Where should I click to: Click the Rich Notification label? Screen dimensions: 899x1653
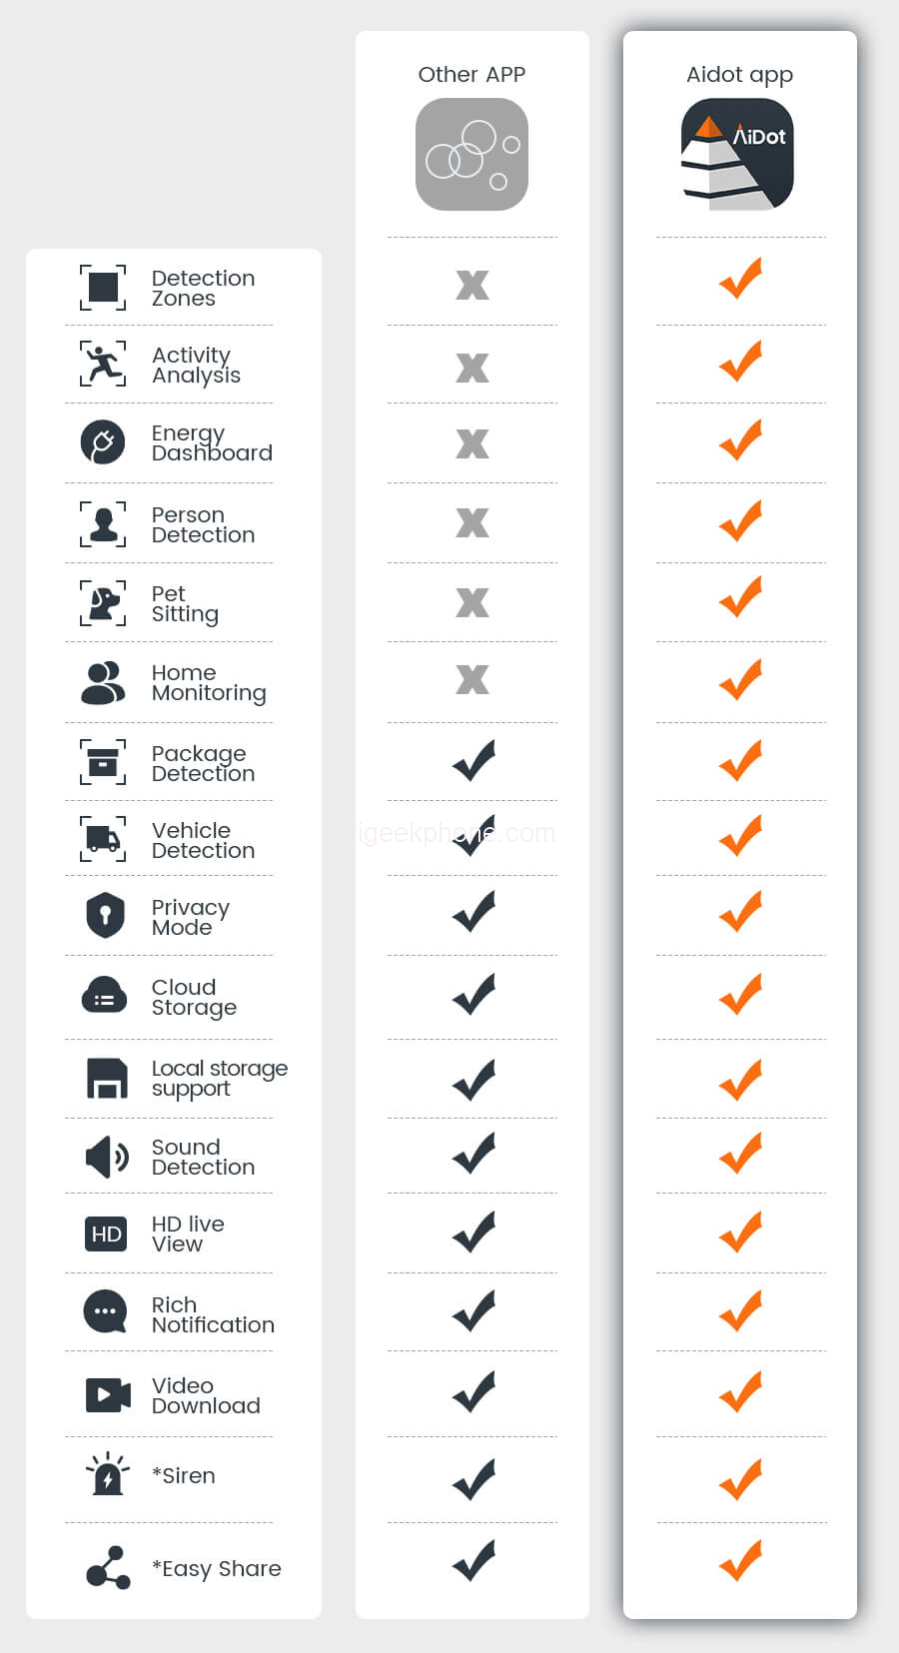pyautogui.click(x=213, y=1314)
